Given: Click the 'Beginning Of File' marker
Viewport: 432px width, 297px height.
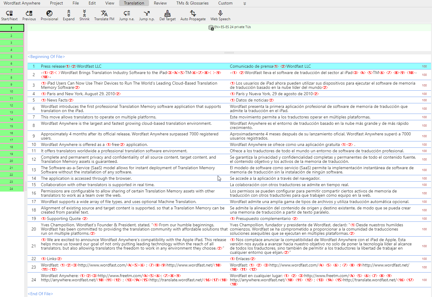Looking at the screenshot, I should pyautogui.click(x=46, y=56).
